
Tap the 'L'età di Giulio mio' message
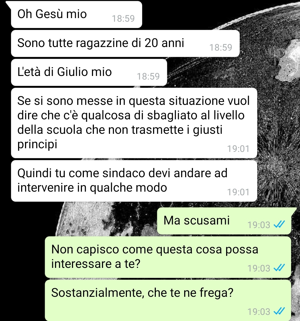[89, 73]
